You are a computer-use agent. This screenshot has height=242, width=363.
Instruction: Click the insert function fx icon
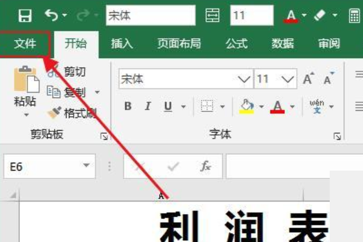tap(205, 166)
